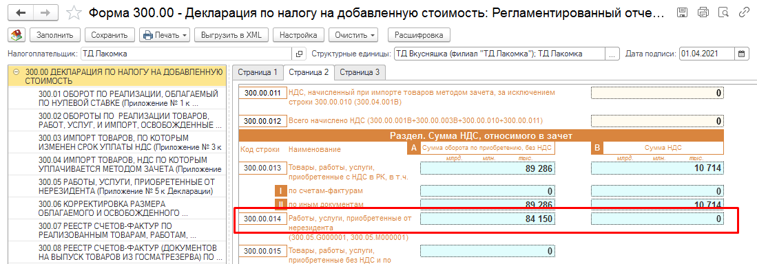The width and height of the screenshot is (757, 264).
Task: Switch to Страница 3 tab
Action: [x=360, y=72]
